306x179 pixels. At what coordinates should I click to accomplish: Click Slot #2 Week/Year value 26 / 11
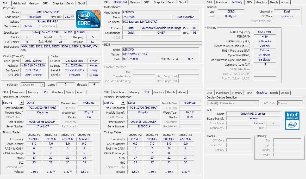pyautogui.click(x=190, y=113)
